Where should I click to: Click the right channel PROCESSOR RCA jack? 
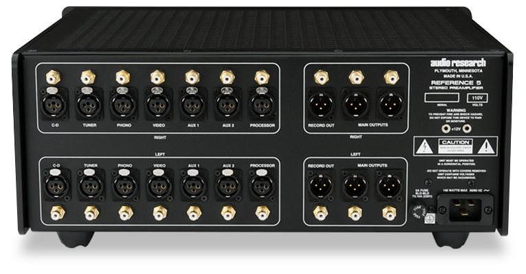coord(262,77)
